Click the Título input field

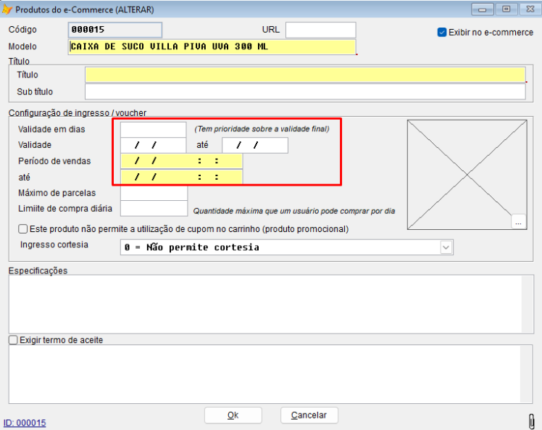[304, 75]
